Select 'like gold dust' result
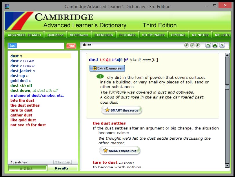 pyautogui.click(x=23, y=120)
